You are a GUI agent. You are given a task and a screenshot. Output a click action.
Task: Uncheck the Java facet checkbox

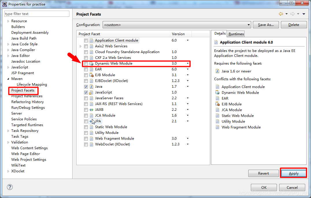tap(86, 87)
